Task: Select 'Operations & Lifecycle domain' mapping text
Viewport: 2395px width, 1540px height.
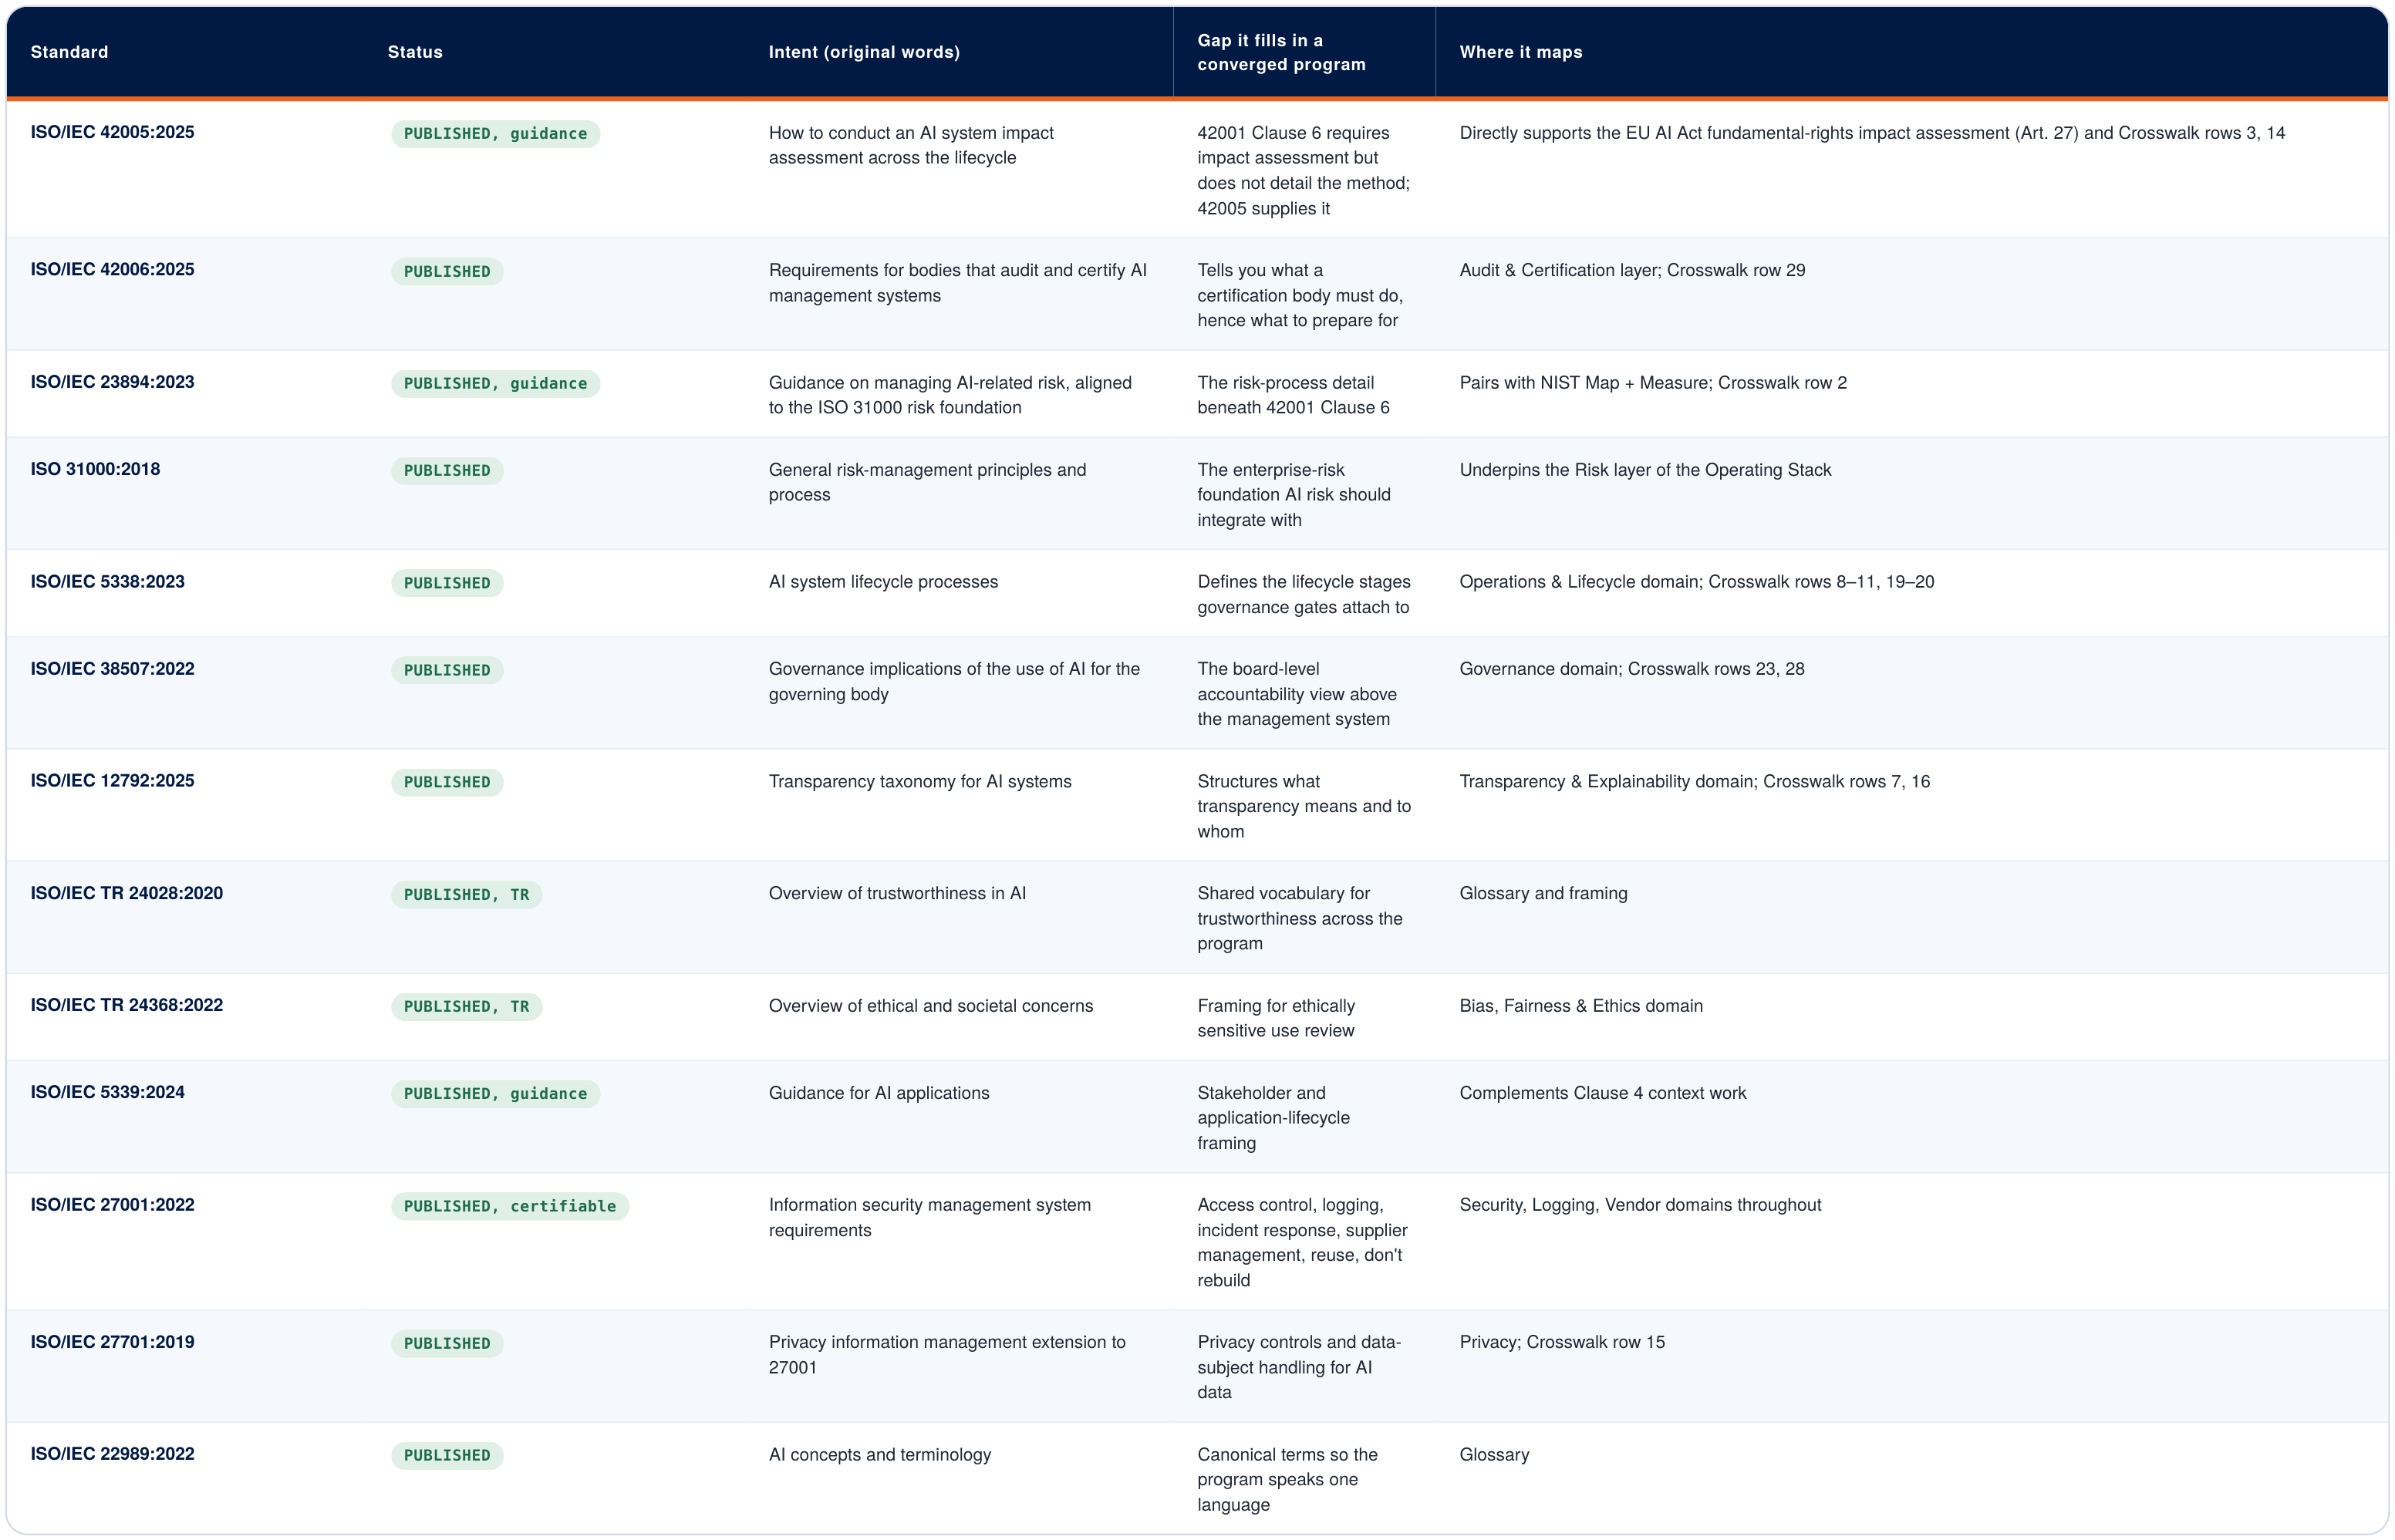Action: point(1696,582)
